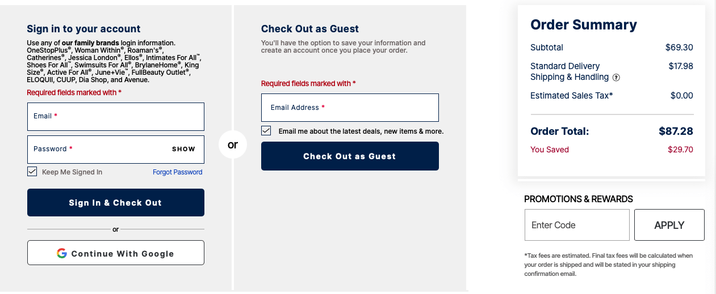Click the You Saved $29.70 amount
This screenshot has width=716, height=294.
(x=680, y=150)
